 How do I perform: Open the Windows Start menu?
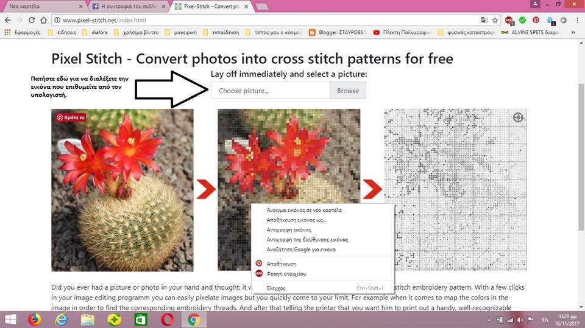point(11,320)
